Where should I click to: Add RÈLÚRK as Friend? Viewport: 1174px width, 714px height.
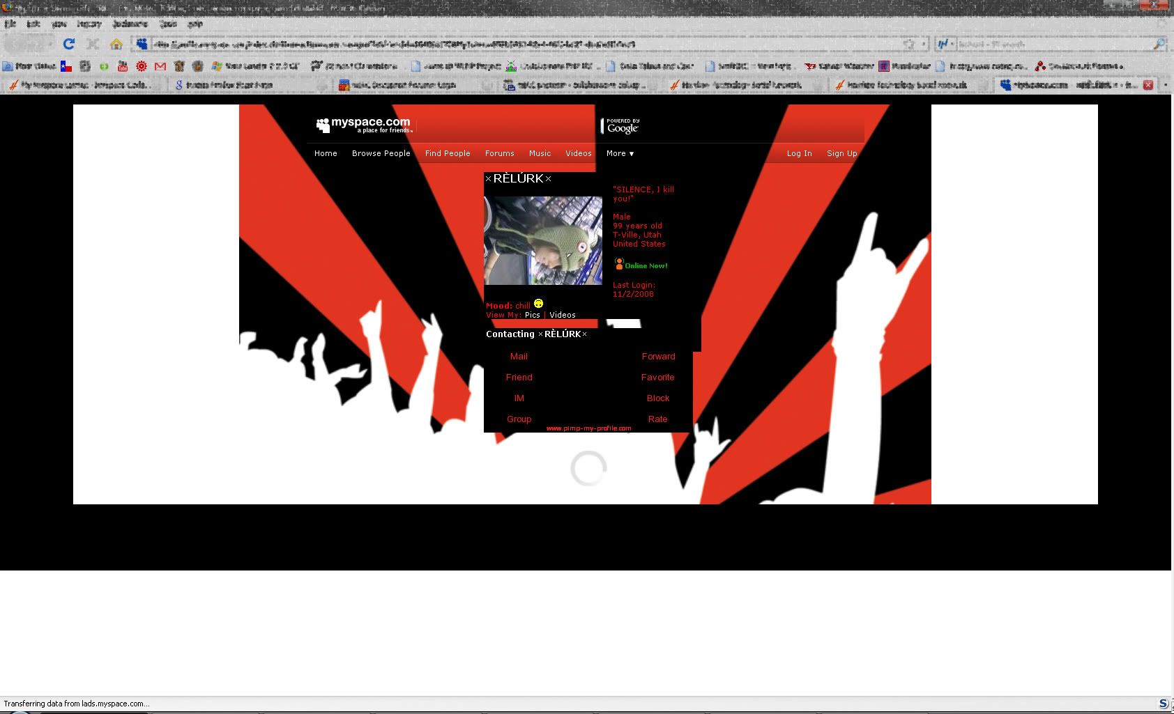[x=519, y=377]
